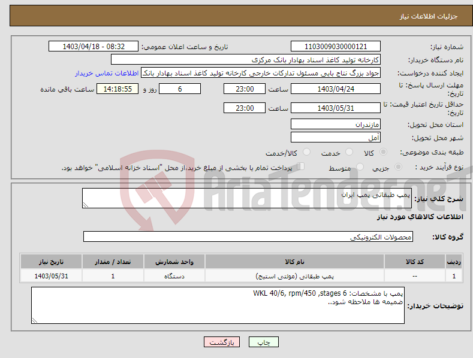
Task: Choose the جزیی purchase type radio
Action: point(398,167)
